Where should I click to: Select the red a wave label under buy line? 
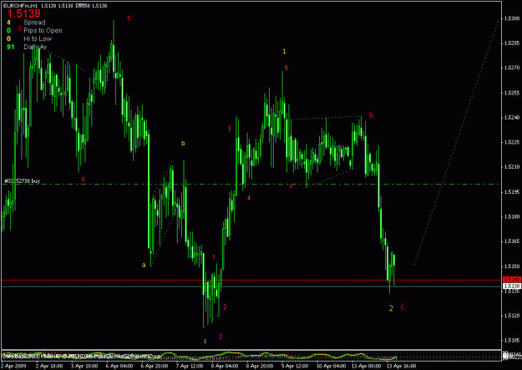click(x=291, y=186)
